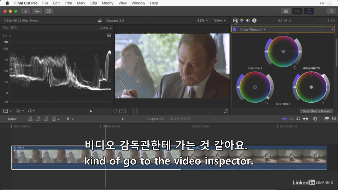Open the File menu
The height and width of the screenshot is (190, 338).
click(x=45, y=3)
